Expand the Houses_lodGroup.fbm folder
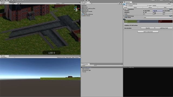 coord(82,8)
